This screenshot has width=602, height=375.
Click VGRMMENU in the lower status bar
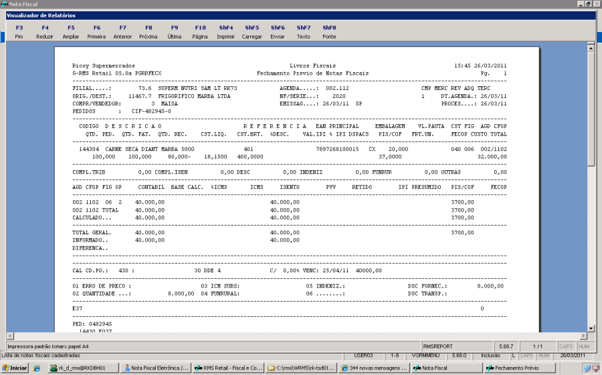click(x=426, y=356)
